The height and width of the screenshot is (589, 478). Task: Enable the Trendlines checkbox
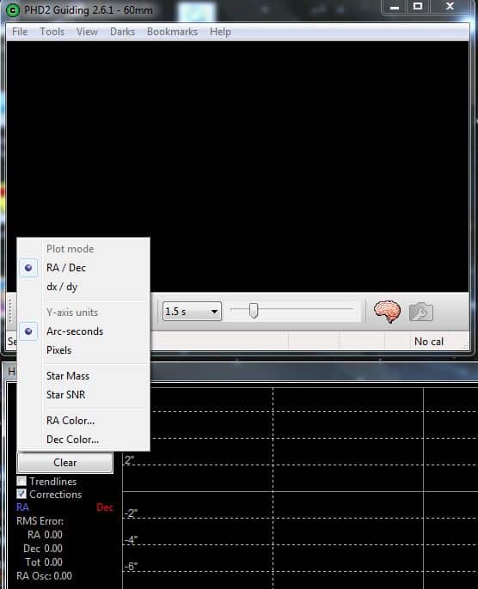pyautogui.click(x=21, y=481)
